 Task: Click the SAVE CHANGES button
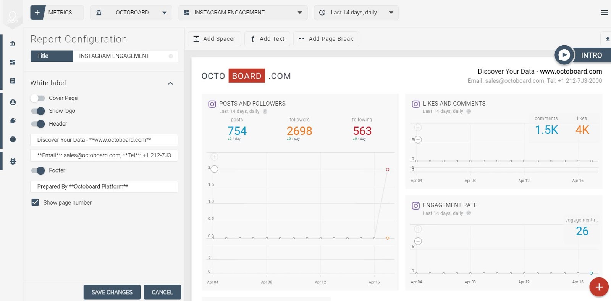point(112,292)
